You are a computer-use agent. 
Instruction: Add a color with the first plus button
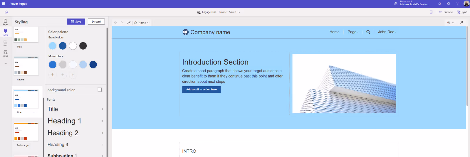tap(53, 75)
